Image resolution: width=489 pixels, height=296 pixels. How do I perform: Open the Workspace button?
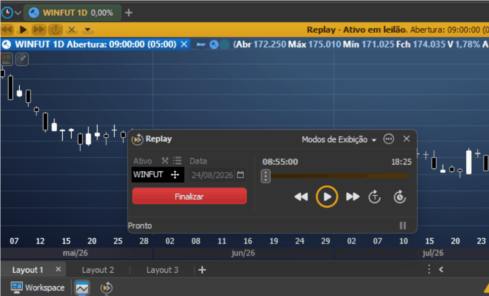[x=38, y=287]
